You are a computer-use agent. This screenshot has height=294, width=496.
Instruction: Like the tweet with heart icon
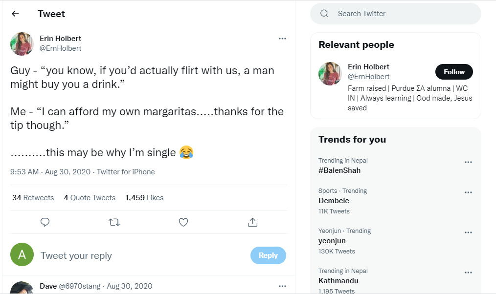pos(183,222)
